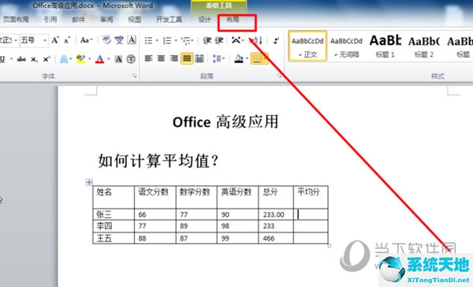473x287 pixels.
Task: Click Decrease Indent icon
Action: 207,40
